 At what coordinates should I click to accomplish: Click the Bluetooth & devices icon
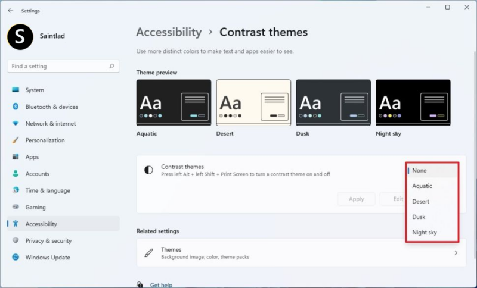tap(16, 107)
